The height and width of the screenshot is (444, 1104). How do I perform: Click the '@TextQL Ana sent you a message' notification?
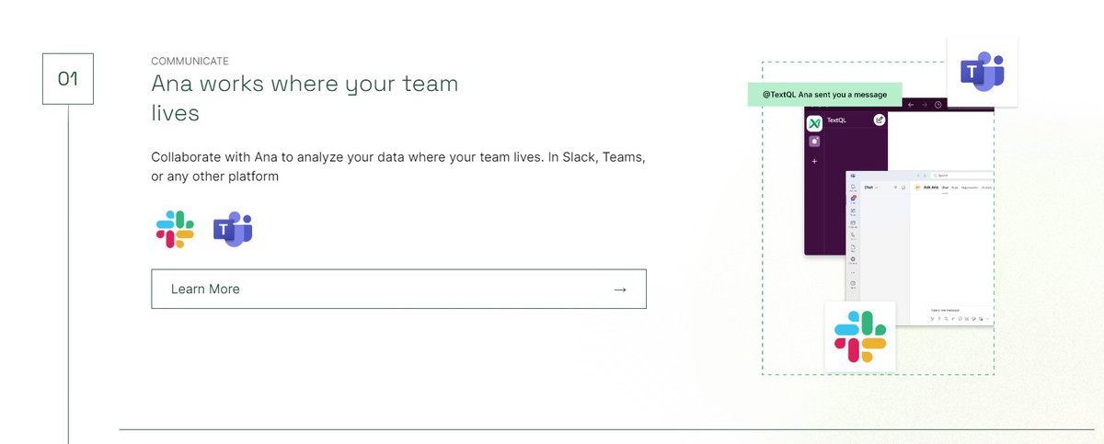pos(824,95)
